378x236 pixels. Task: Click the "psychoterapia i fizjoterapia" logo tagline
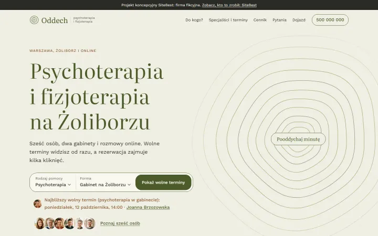[x=84, y=20]
